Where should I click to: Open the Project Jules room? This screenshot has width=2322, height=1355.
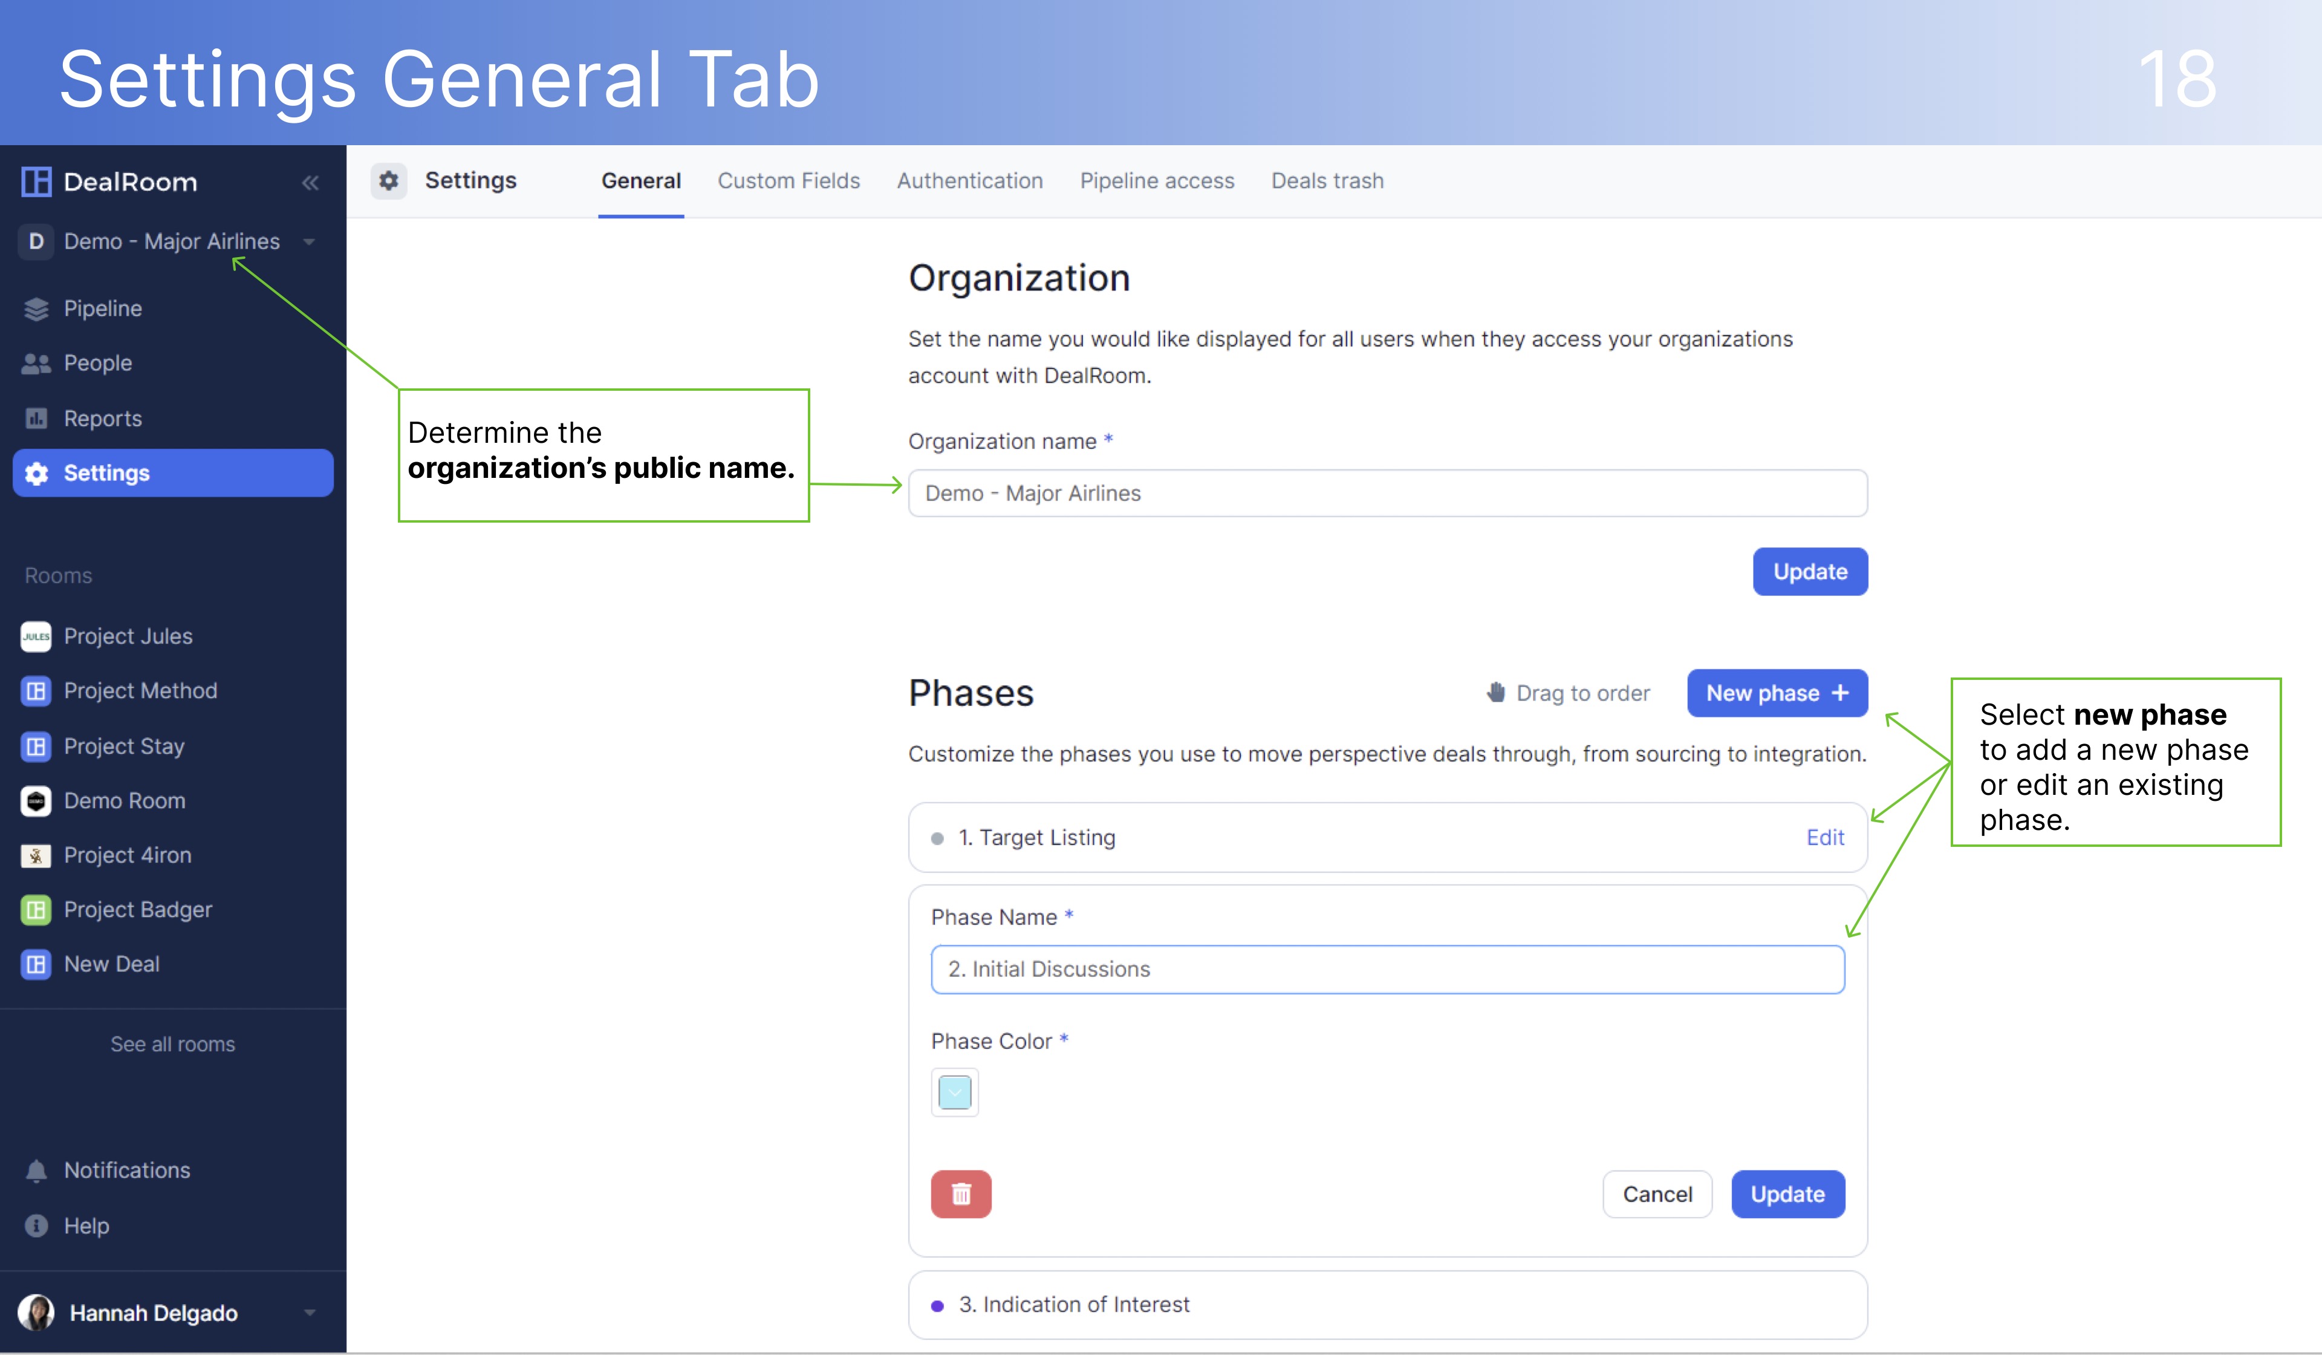point(128,635)
